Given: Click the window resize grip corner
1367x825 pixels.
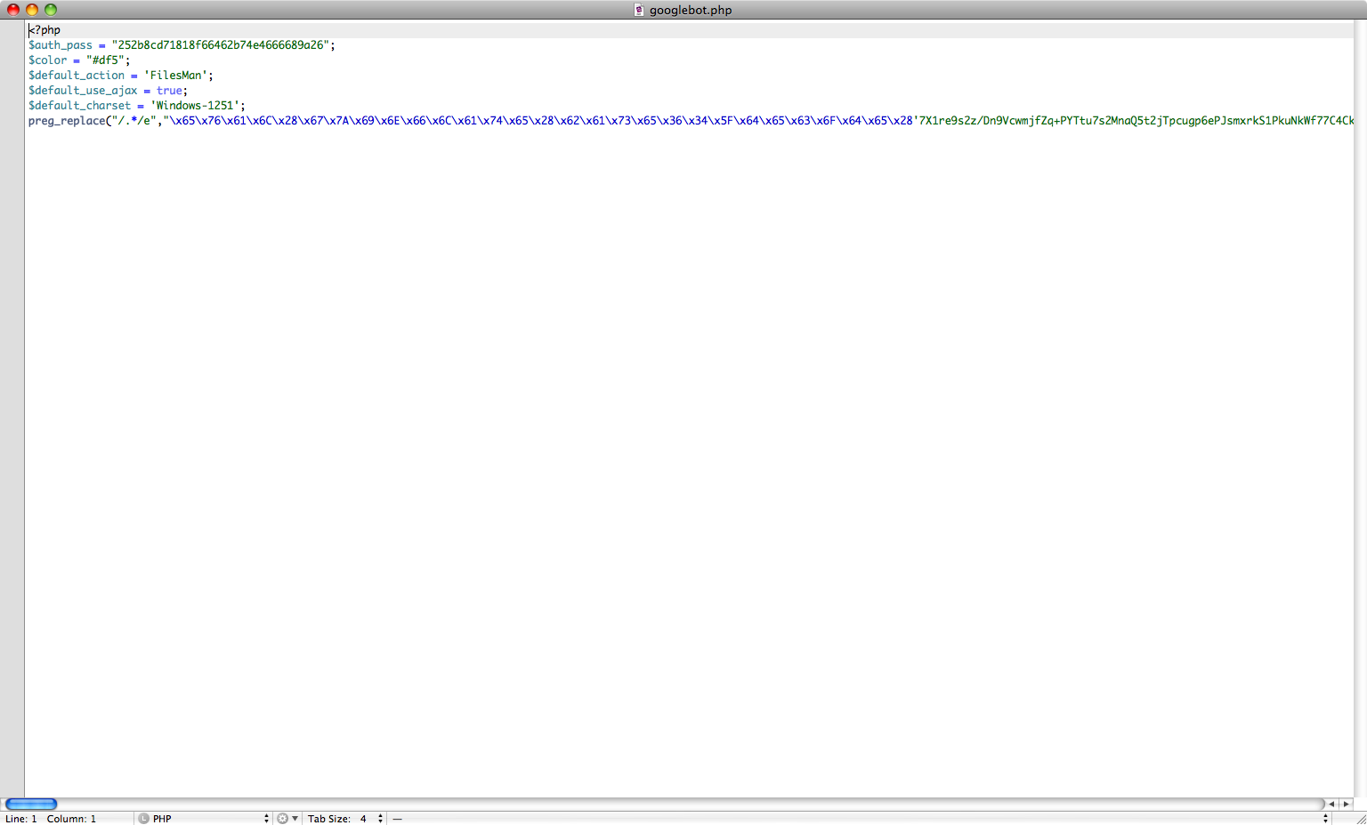Looking at the screenshot, I should 1360,818.
